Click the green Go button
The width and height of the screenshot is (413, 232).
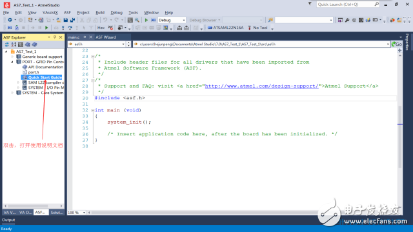tap(397, 44)
